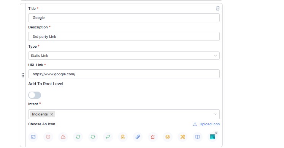Expand the Intent dropdown arrow
This screenshot has height=148, width=284.
tap(215, 114)
